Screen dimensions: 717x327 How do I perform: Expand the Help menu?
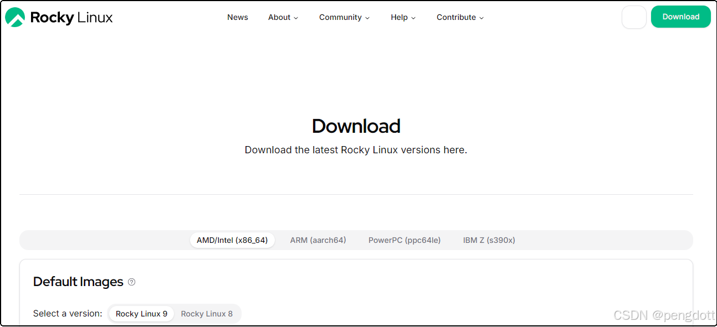[403, 17]
